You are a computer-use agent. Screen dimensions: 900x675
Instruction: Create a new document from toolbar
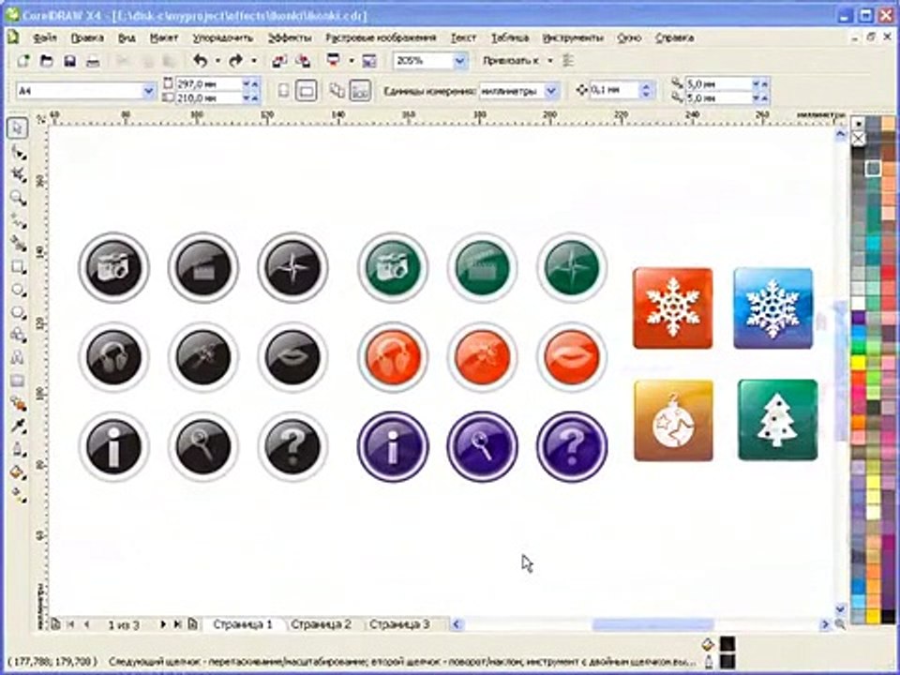[x=22, y=61]
